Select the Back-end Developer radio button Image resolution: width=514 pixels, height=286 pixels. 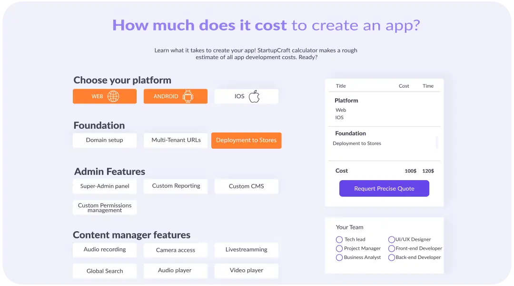pyautogui.click(x=392, y=257)
